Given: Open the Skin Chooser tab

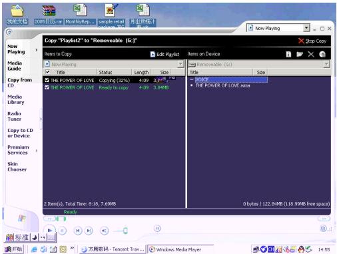Looking at the screenshot, I should tap(17, 167).
